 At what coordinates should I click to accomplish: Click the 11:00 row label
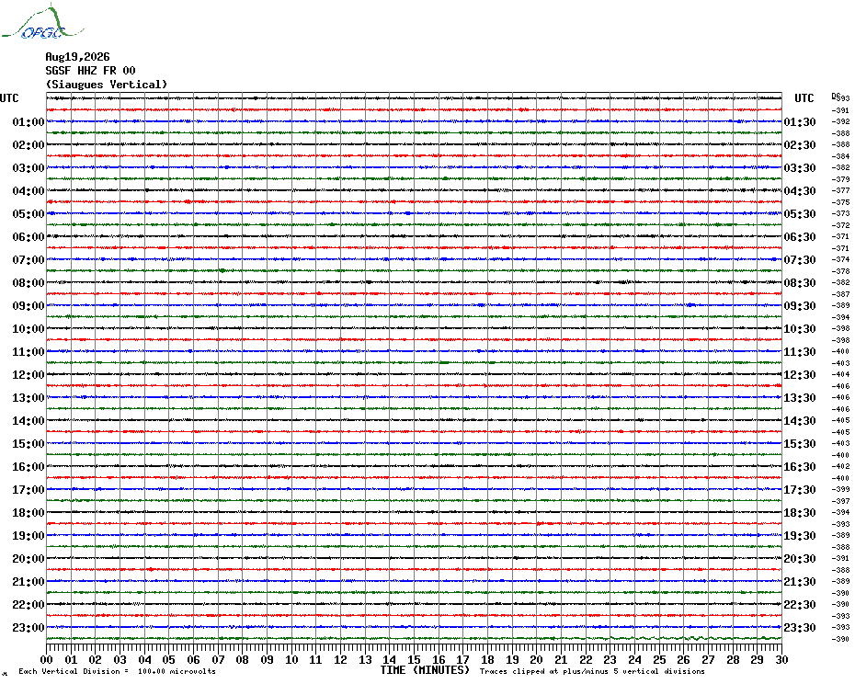click(28, 352)
